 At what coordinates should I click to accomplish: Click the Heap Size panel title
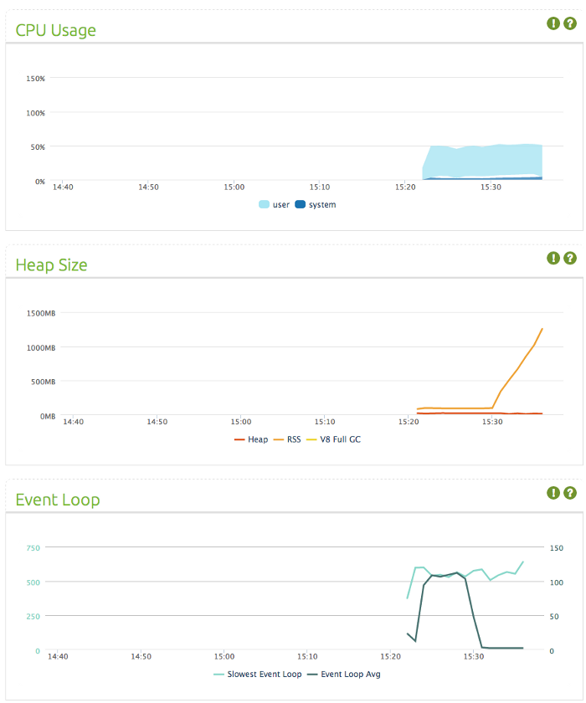pyautogui.click(x=51, y=265)
